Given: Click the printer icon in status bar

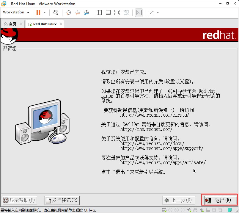Looking at the screenshot, I should (195, 210).
